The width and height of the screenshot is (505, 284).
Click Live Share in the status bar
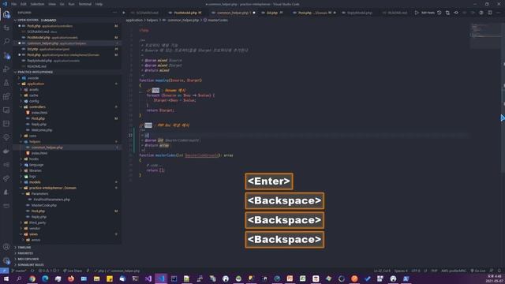[x=73, y=271]
